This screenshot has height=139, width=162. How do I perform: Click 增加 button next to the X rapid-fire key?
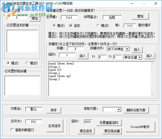pyautogui.click(x=35, y=19)
